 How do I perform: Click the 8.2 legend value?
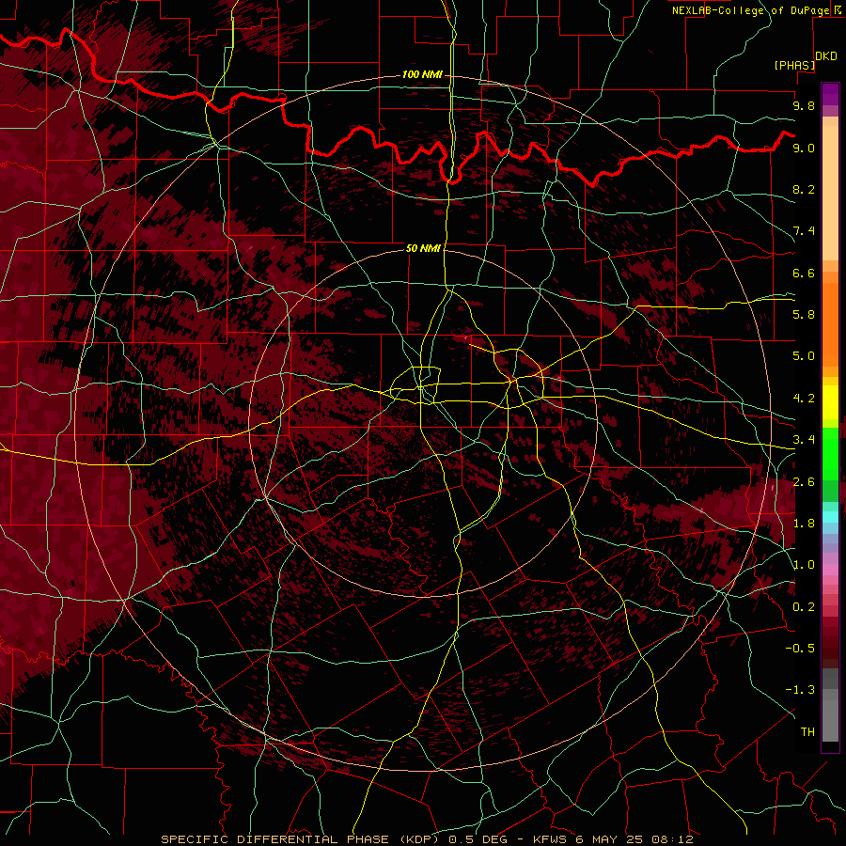[804, 189]
